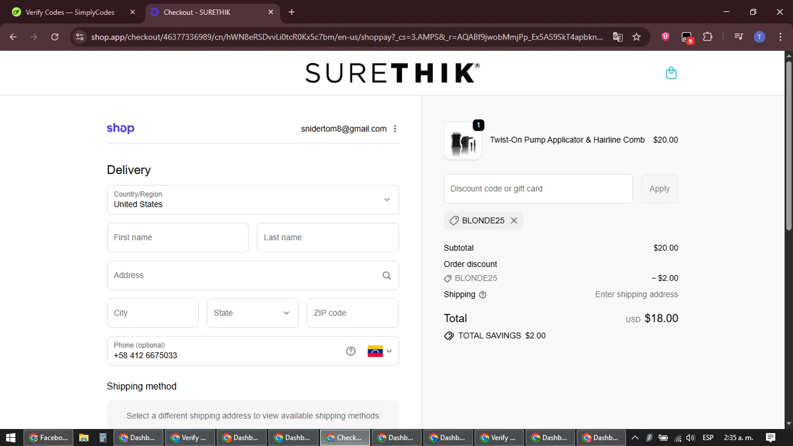
Task: Click the taskbar clock 2:35 a. m.
Action: pos(739,438)
